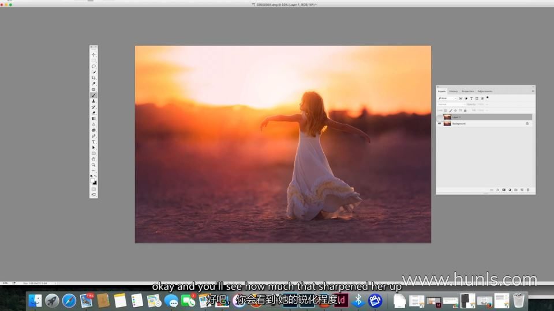Select the Lasso tool

tap(93, 66)
